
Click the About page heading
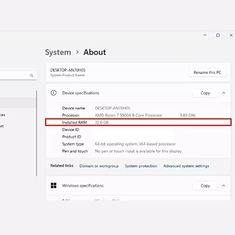pyautogui.click(x=95, y=52)
